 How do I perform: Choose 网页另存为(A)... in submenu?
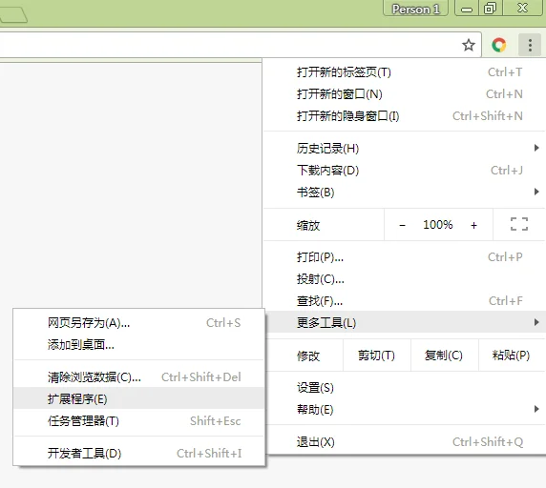pyautogui.click(x=138, y=323)
